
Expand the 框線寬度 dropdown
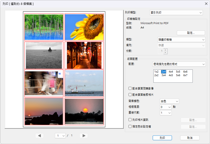tap(166, 107)
